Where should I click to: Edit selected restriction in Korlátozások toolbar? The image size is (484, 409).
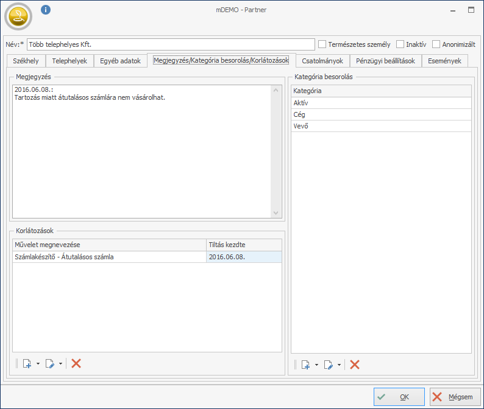pyautogui.click(x=50, y=364)
